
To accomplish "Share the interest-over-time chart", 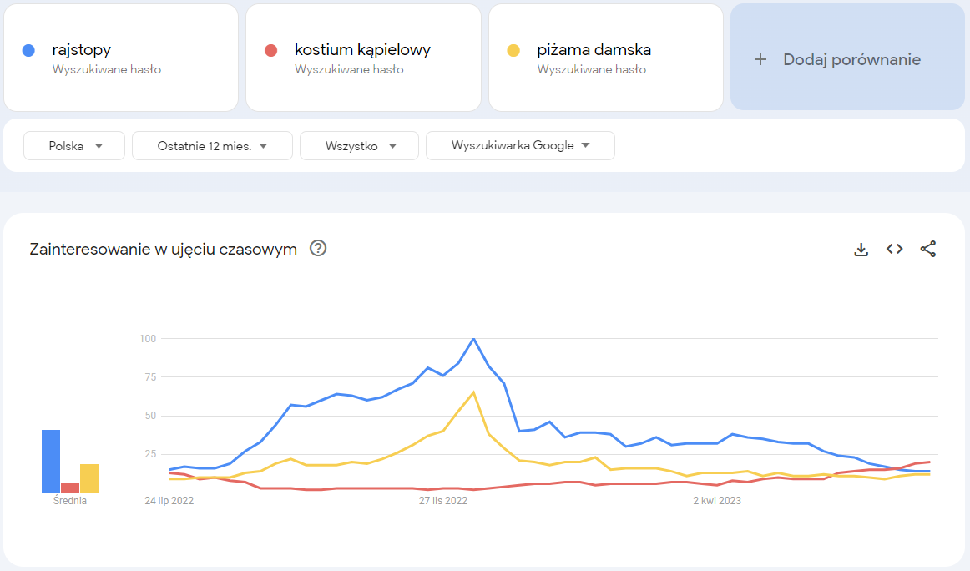I will (928, 249).
